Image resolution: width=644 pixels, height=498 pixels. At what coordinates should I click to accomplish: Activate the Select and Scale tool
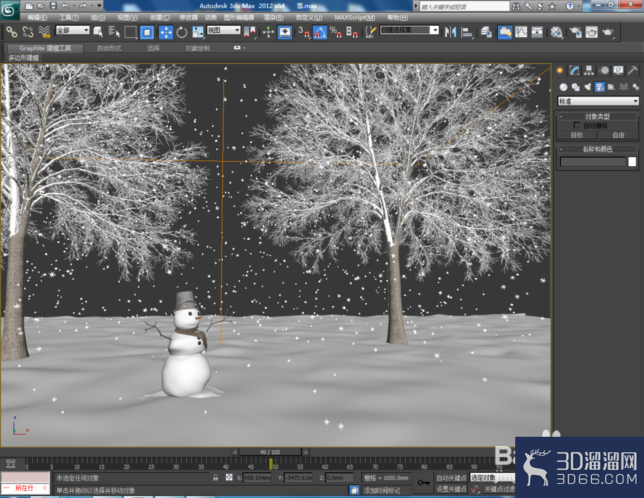click(x=198, y=32)
